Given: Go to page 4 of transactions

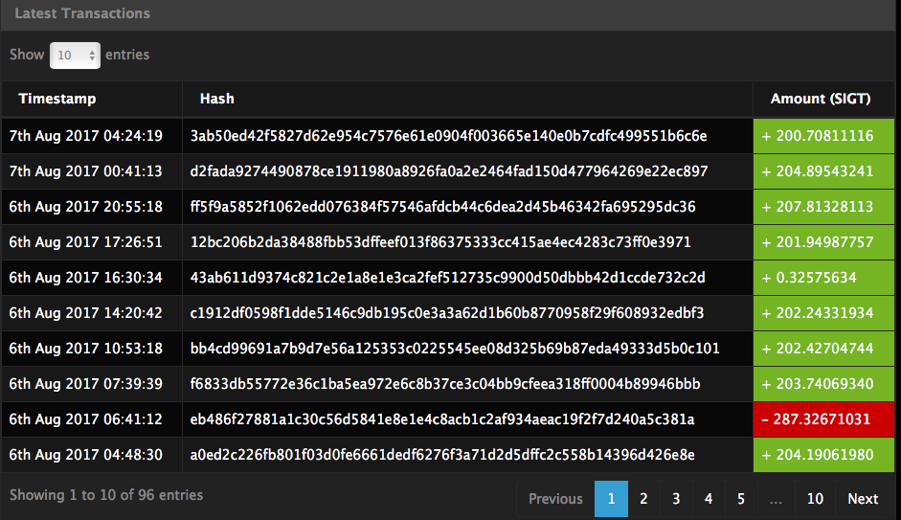Looking at the screenshot, I should [x=709, y=499].
